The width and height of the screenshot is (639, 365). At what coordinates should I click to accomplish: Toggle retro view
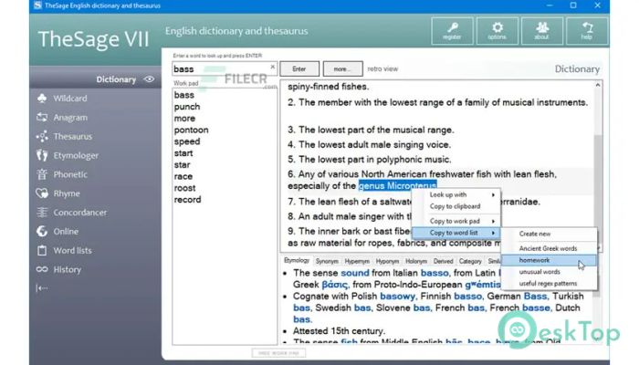[x=382, y=68]
